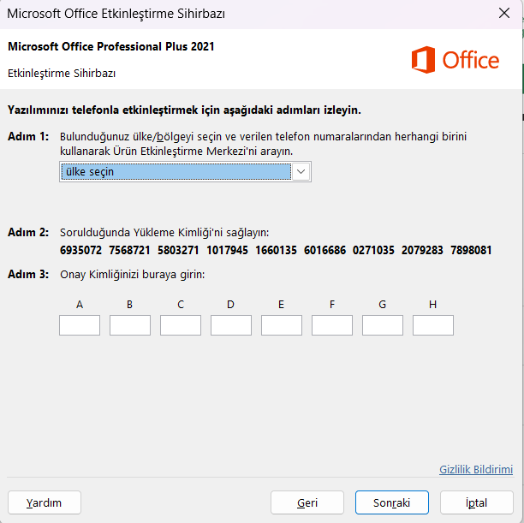
Task: Open the Gizlilik Bildirimi link
Action: 476,470
